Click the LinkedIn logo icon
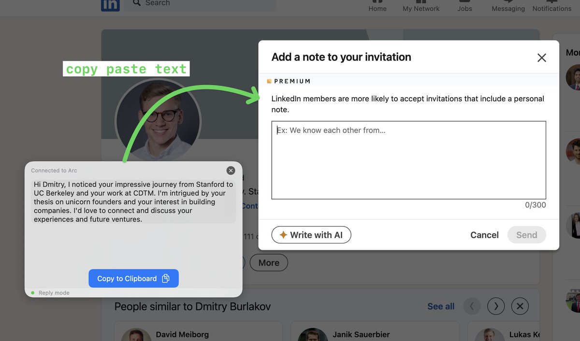Screen dimensions: 580x341 click(x=110, y=5)
